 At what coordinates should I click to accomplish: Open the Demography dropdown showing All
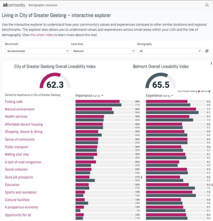coord(169,51)
